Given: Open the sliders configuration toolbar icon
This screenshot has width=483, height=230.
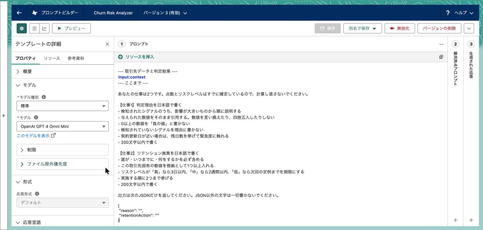Looking at the screenshot, I should click(34, 28).
